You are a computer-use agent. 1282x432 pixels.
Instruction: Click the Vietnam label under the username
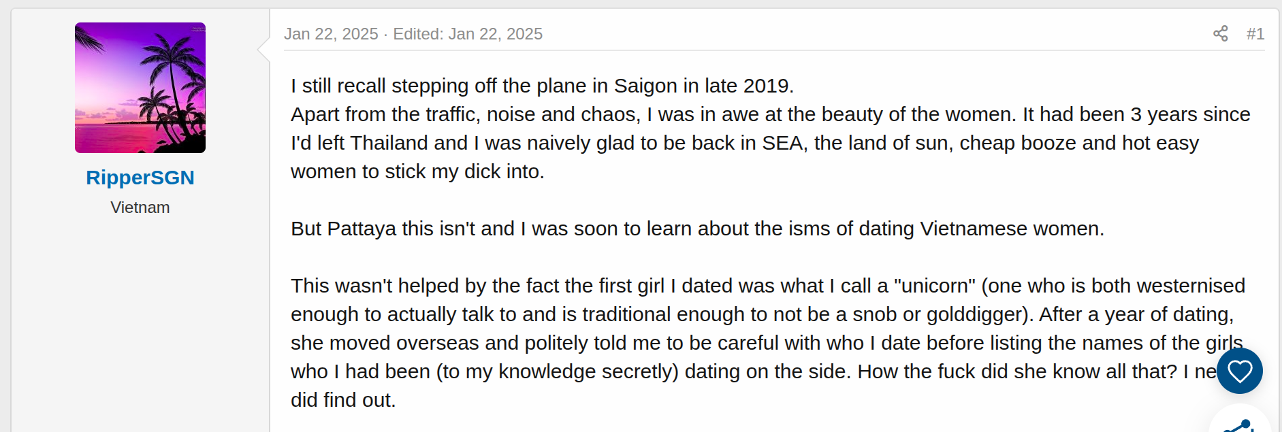140,207
